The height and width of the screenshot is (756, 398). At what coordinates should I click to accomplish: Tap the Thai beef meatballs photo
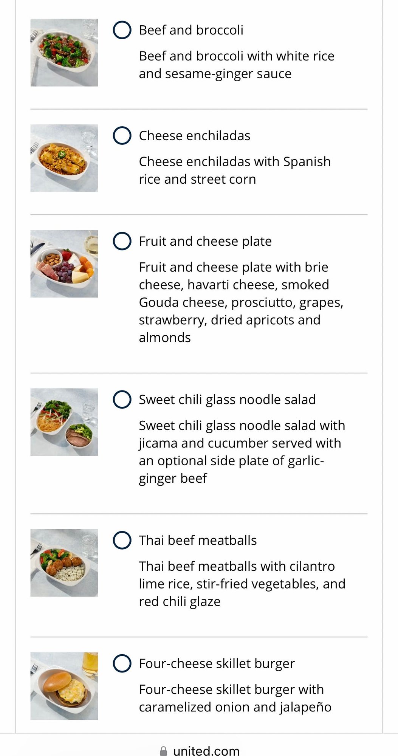(64, 563)
